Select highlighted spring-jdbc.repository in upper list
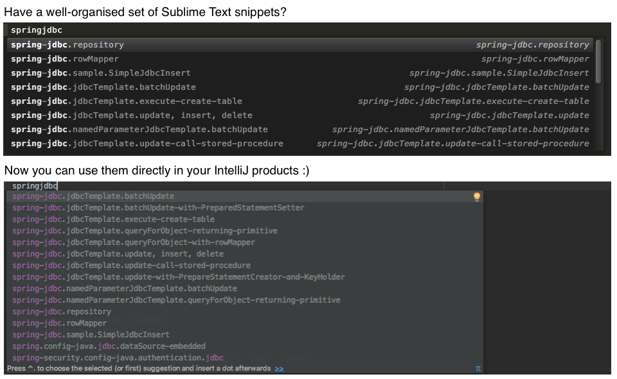Screen dimensions: 617x379 67,45
